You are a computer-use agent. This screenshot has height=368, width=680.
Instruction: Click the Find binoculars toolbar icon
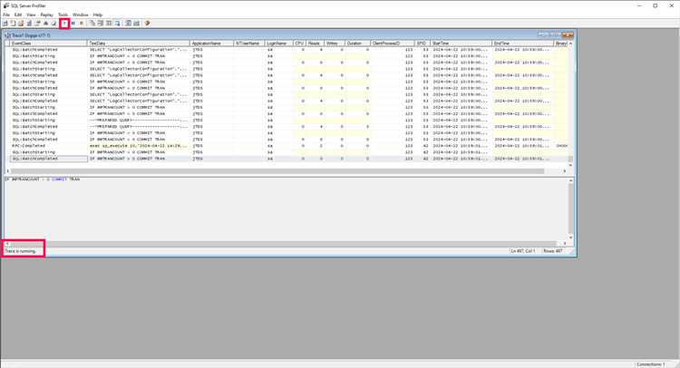[45, 24]
